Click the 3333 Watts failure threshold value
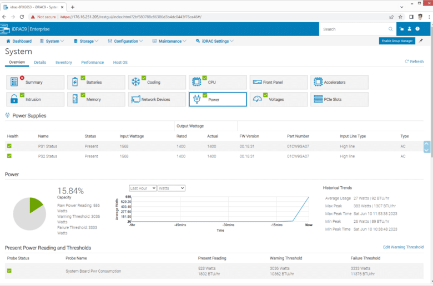This screenshot has height=286, width=433. 360,268
